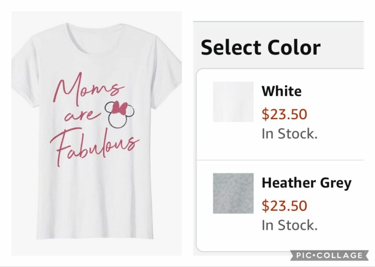The width and height of the screenshot is (375, 267).
Task: Click the White option $23.50 price
Action: click(x=284, y=114)
